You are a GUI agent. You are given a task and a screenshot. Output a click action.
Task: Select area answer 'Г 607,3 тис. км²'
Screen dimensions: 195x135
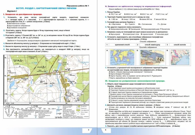coord(162,14)
